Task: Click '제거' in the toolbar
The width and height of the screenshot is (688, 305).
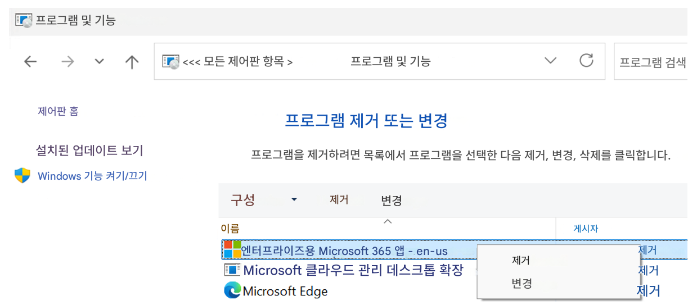Action: (339, 199)
